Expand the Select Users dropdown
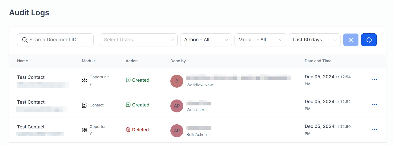 pos(139,40)
